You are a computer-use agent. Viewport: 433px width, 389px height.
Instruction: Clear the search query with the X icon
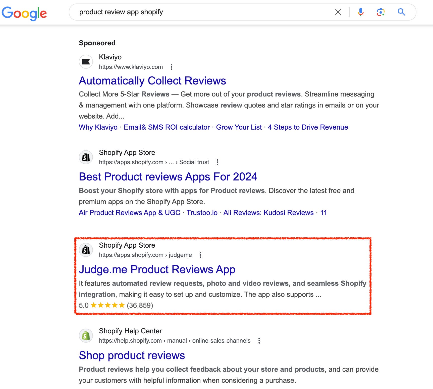[x=338, y=12]
